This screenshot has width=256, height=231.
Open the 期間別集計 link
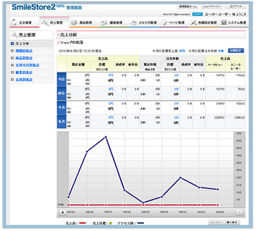[24, 51]
